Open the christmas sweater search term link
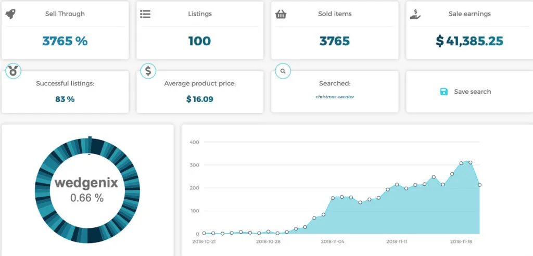The height and width of the screenshot is (256, 533). [x=335, y=97]
